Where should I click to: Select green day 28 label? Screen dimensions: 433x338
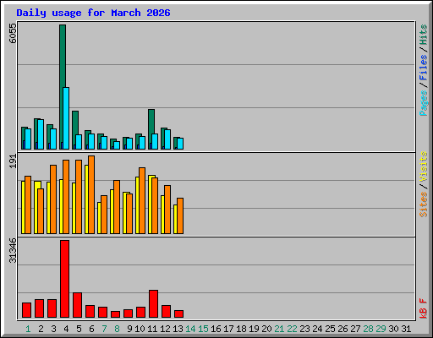point(368,329)
